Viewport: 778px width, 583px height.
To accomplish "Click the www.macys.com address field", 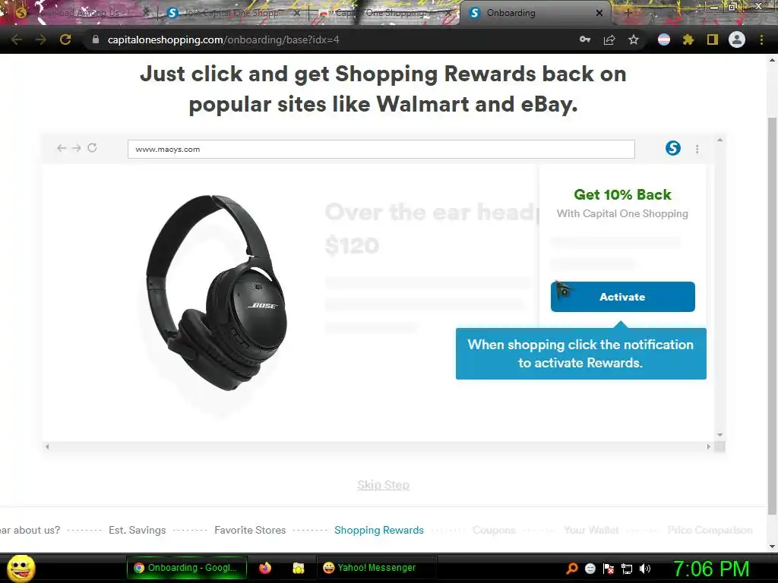I will coord(381,150).
